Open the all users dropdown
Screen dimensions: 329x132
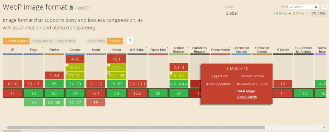[303, 7]
